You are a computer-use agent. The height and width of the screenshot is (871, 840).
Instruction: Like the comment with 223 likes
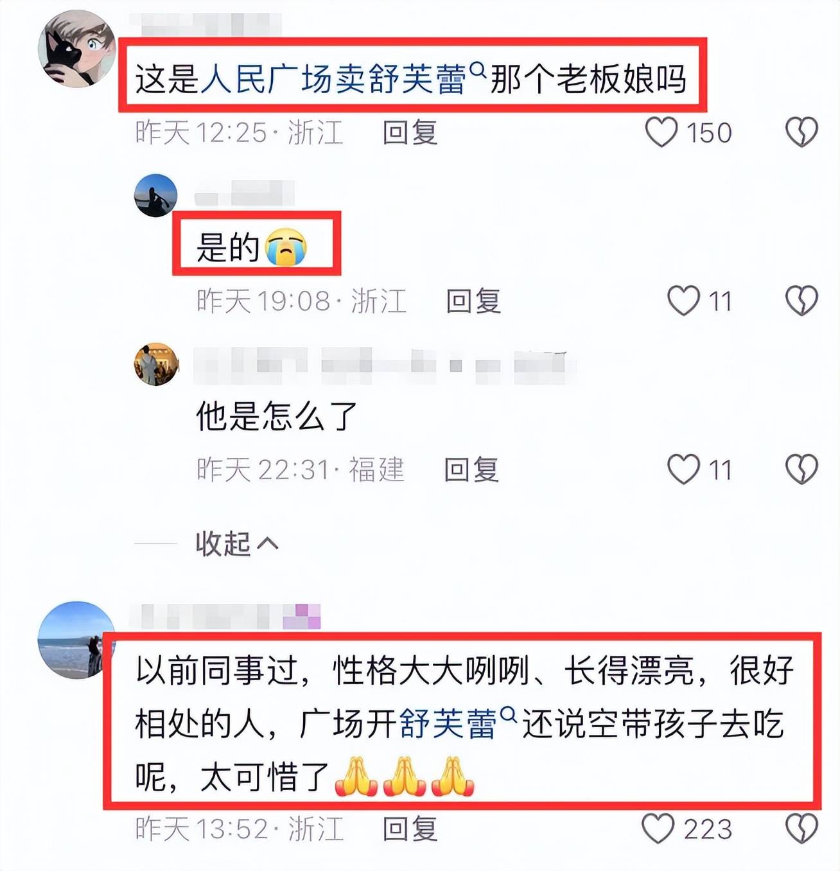[658, 829]
